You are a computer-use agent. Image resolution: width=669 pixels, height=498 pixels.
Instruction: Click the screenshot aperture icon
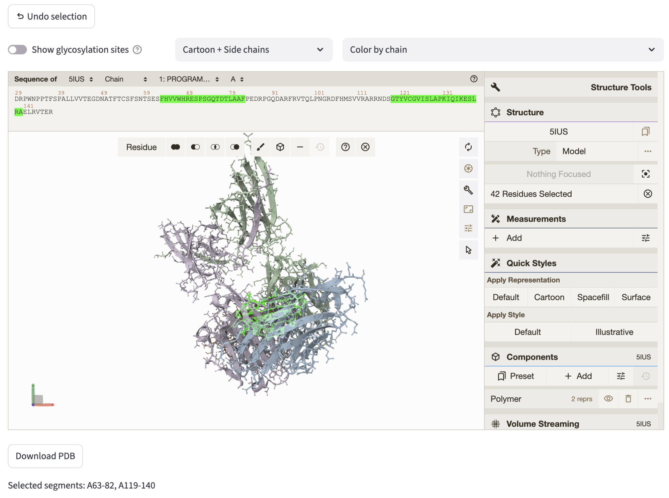point(468,168)
